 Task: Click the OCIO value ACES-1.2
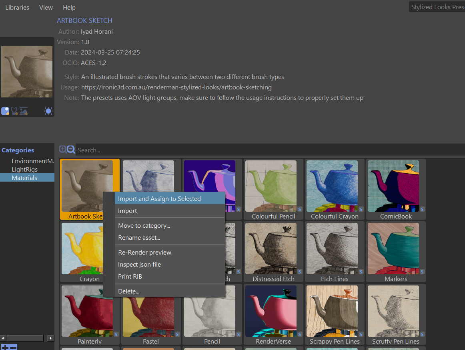point(93,63)
